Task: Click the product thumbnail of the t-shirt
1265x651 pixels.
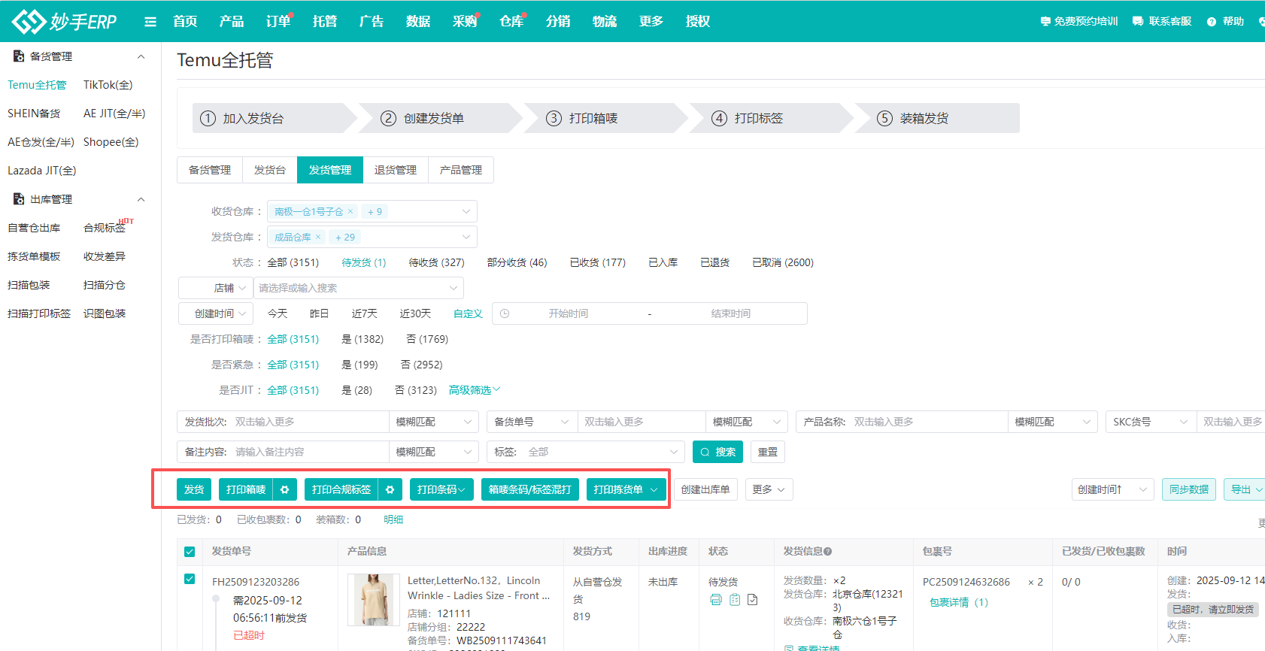Action: [x=373, y=599]
